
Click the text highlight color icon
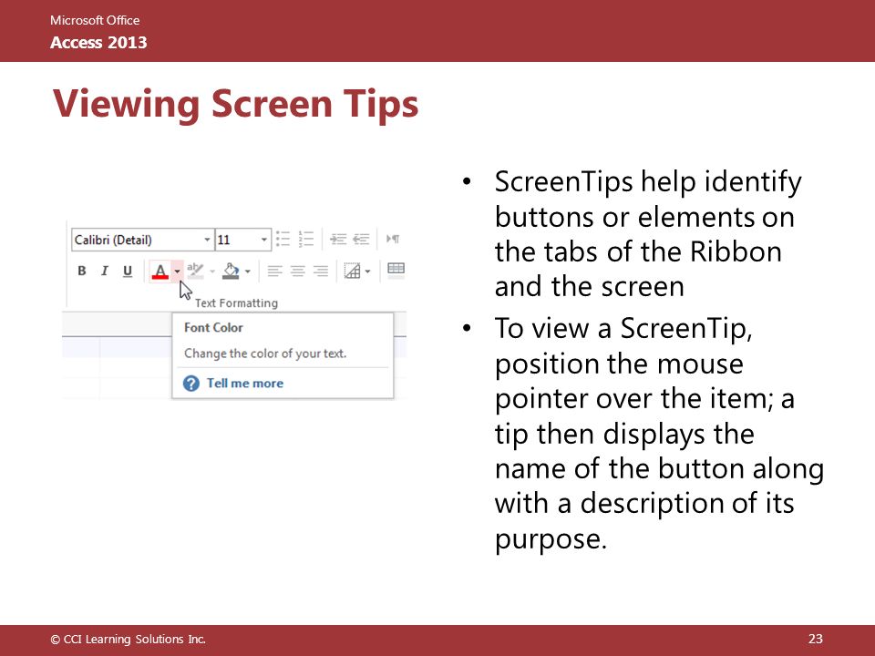(x=195, y=272)
